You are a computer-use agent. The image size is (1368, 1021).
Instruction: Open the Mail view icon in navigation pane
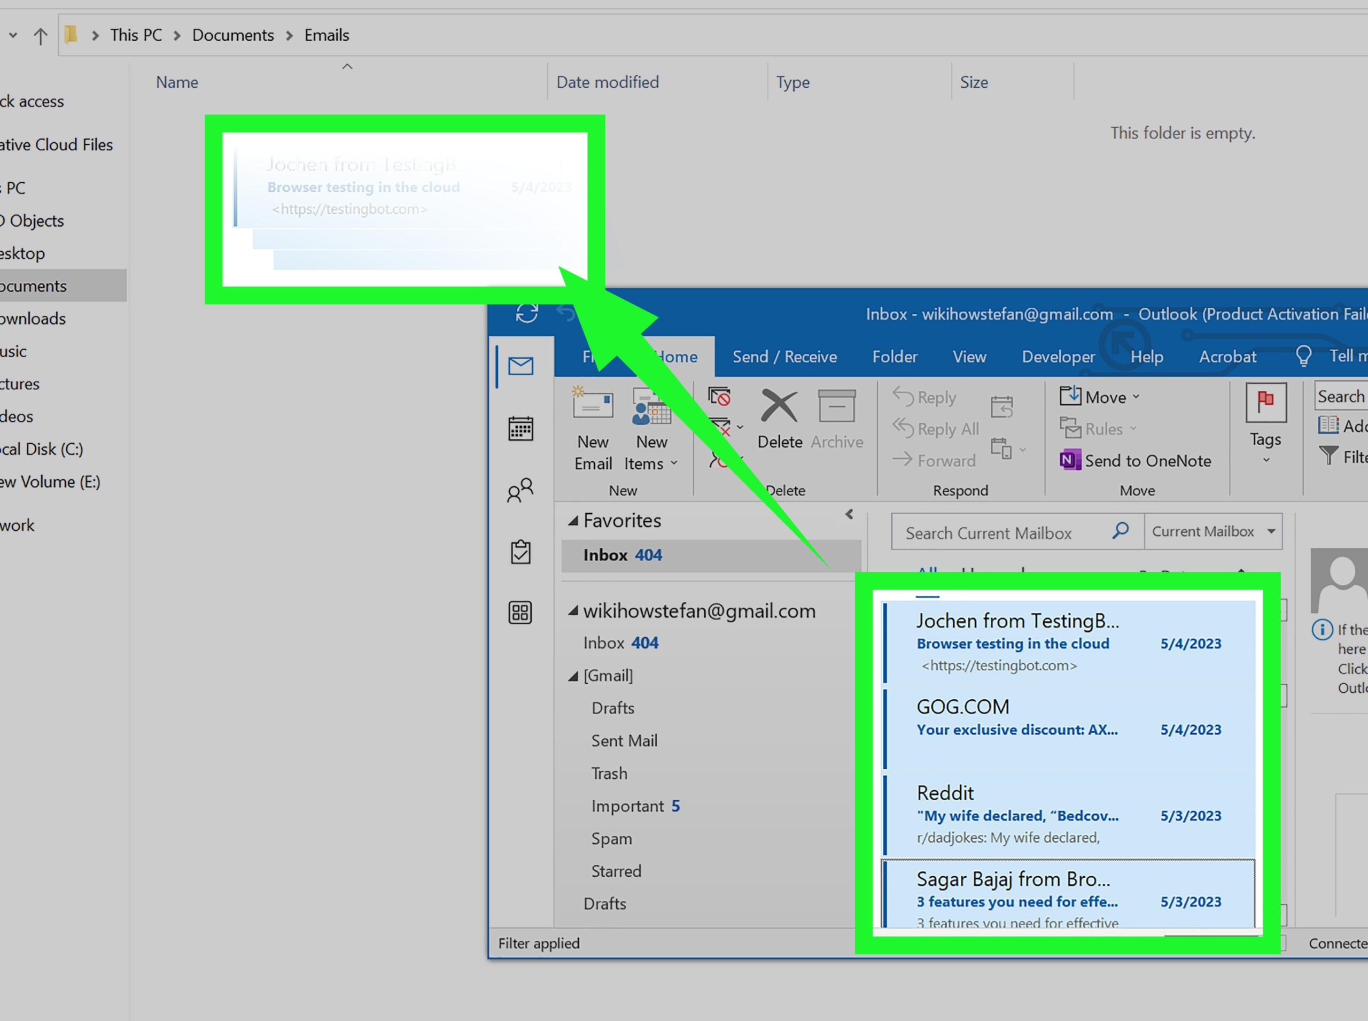521,365
